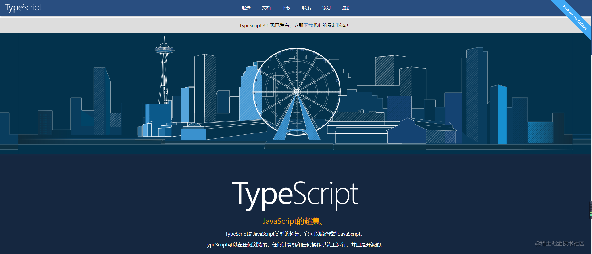Open the 联系 navigation item
The image size is (592, 254).
[306, 8]
